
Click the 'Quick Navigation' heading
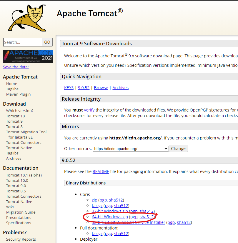pyautogui.click(x=81, y=76)
